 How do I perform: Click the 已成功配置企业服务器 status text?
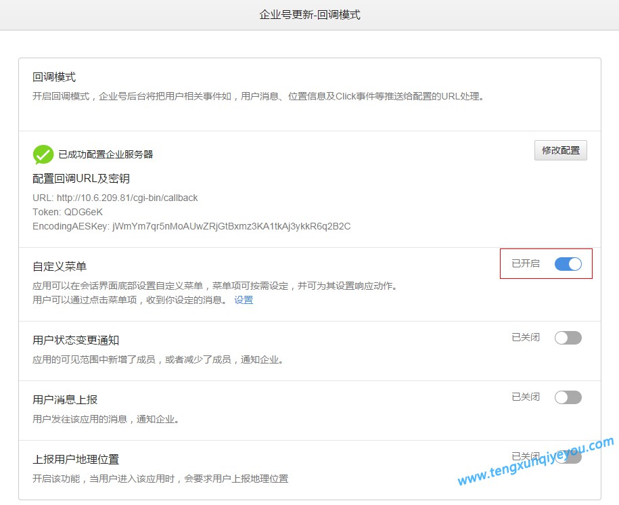pos(106,154)
